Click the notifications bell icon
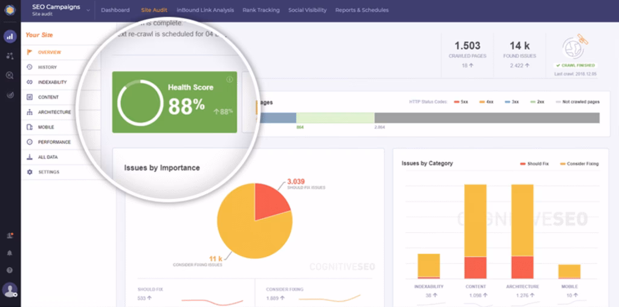619x307 pixels. click(x=10, y=253)
